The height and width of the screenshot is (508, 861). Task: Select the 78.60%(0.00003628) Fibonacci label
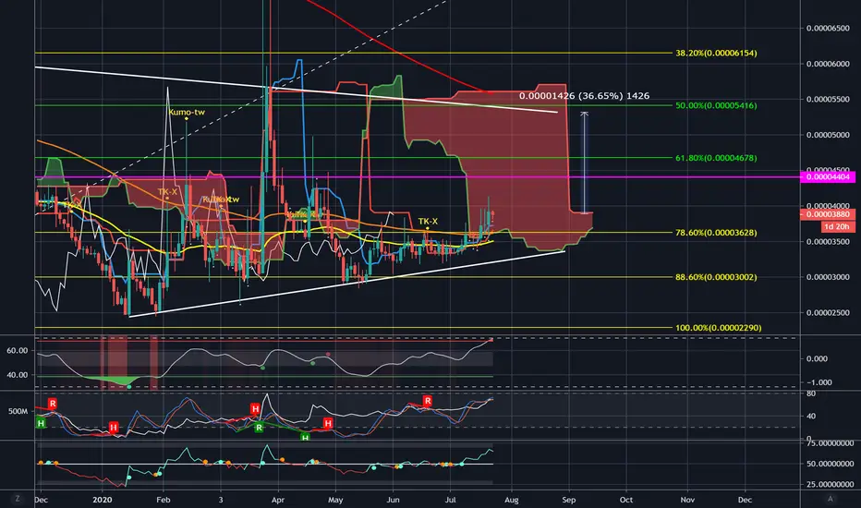[x=716, y=233]
